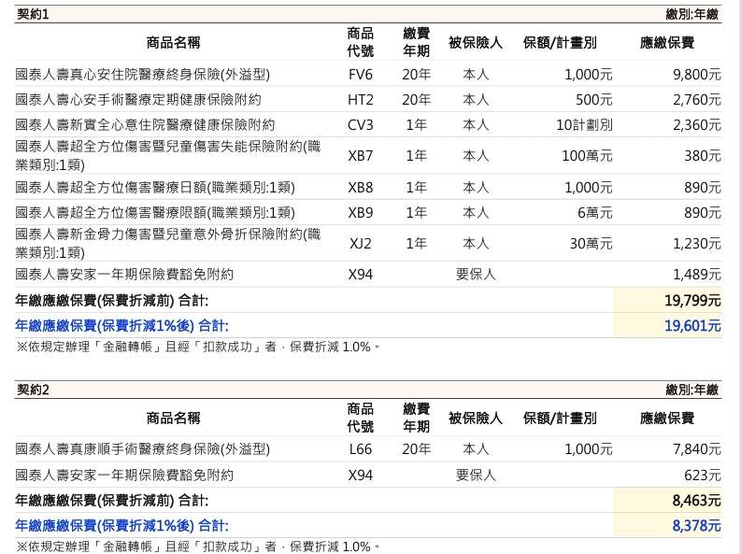Image resolution: width=741 pixels, height=554 pixels.
Task: Select the 國泰人壽新實全心意住院醫療健康保險附約 product name
Action: pyautogui.click(x=145, y=124)
